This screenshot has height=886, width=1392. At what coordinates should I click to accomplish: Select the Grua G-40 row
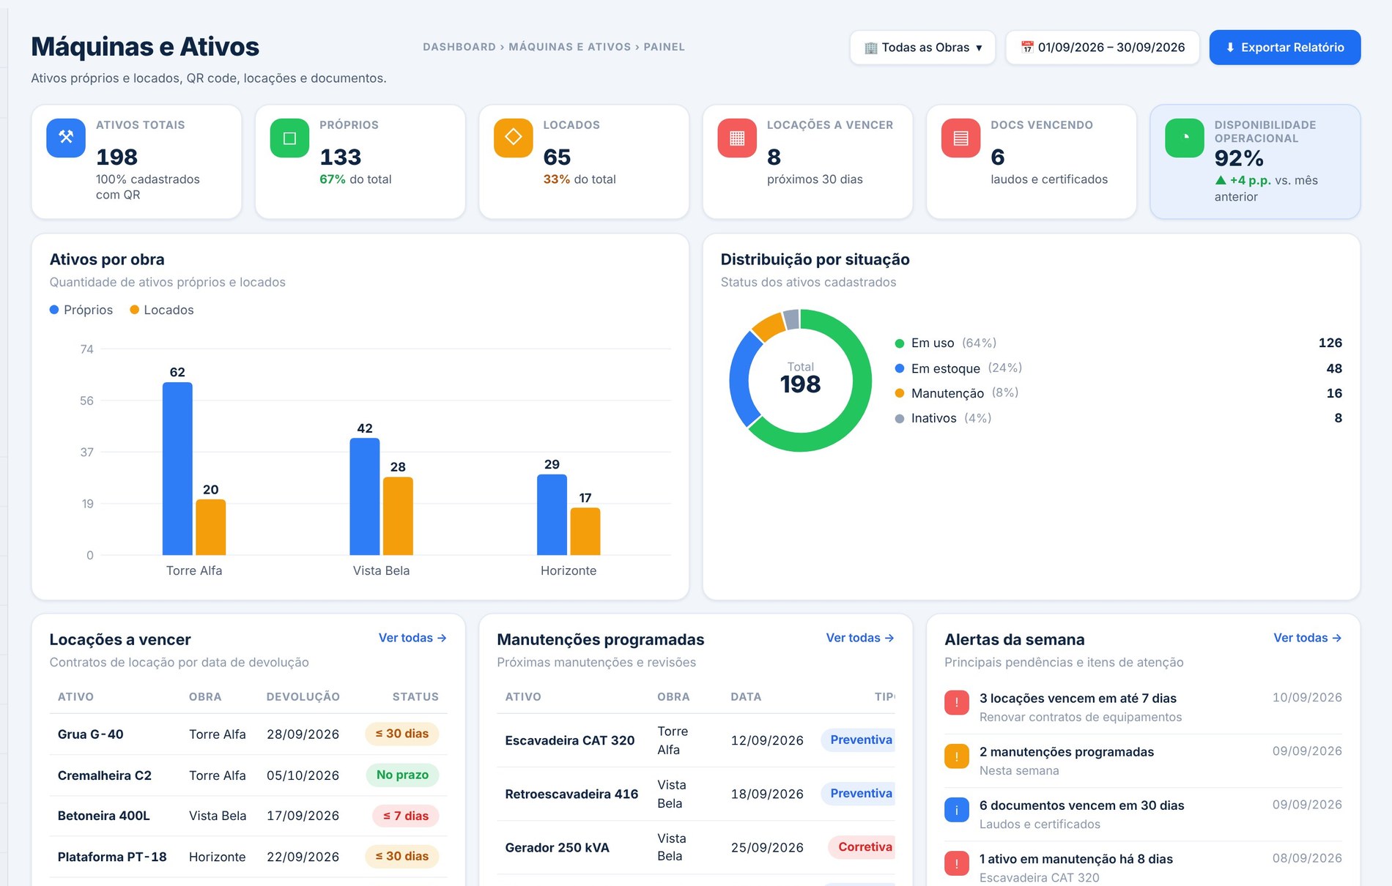coord(248,734)
